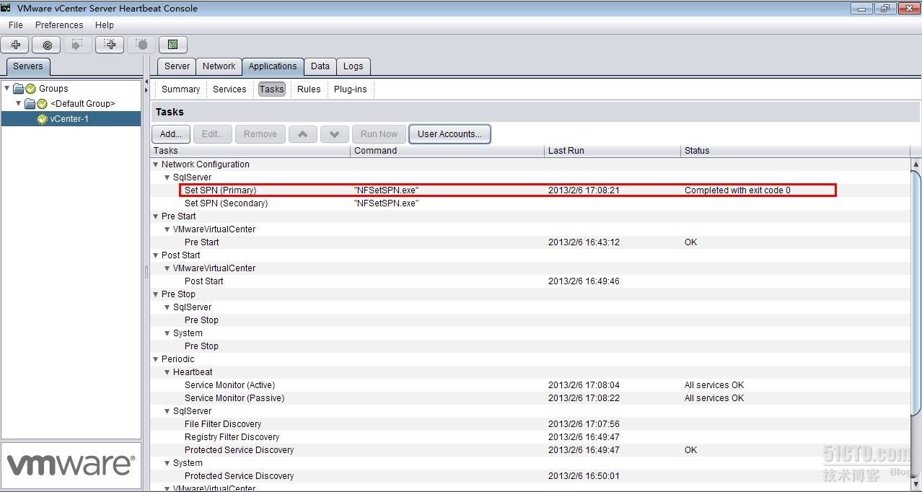Open the Plug-ins sub-tab
The image size is (922, 492).
(350, 89)
